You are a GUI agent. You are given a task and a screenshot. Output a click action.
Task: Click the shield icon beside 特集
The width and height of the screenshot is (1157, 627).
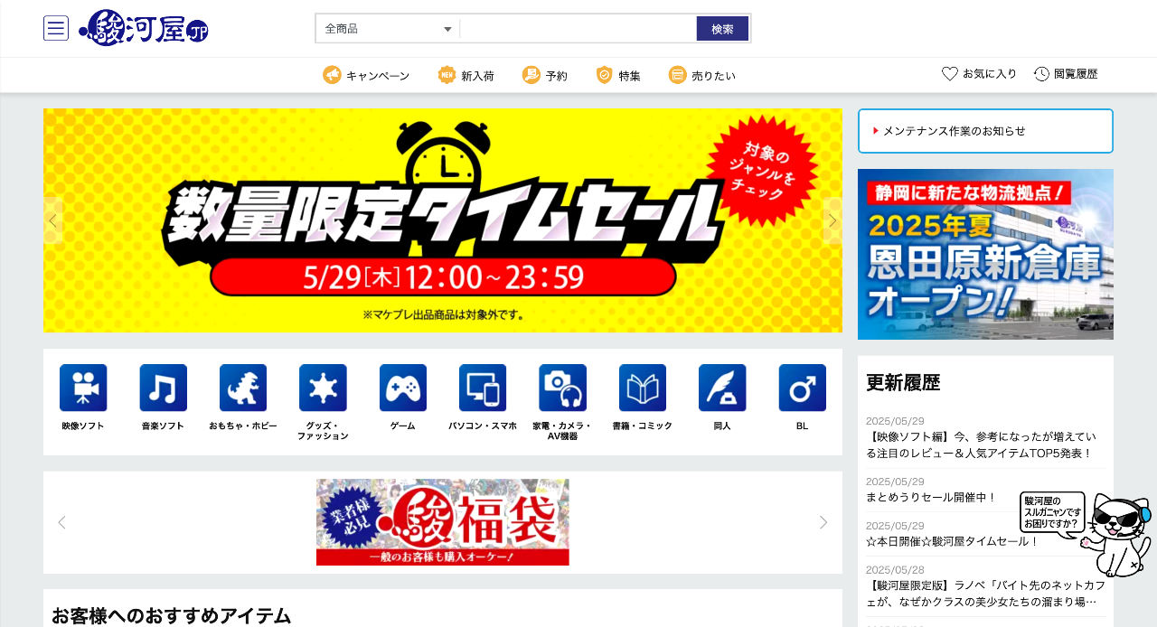[x=605, y=75]
